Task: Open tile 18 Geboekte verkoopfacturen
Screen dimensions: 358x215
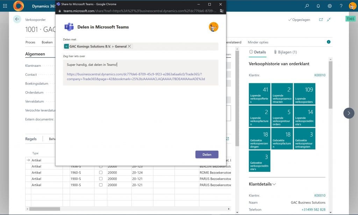Action: [282, 139]
